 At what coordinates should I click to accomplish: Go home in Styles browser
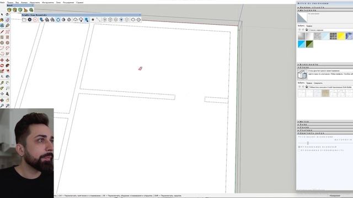(307, 87)
